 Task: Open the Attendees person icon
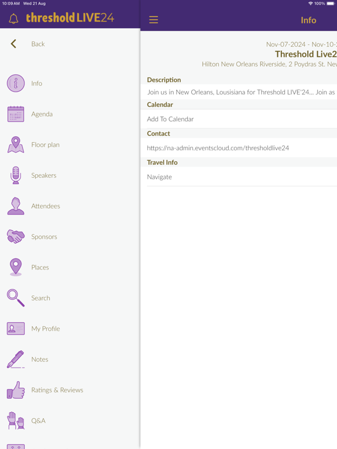[16, 206]
